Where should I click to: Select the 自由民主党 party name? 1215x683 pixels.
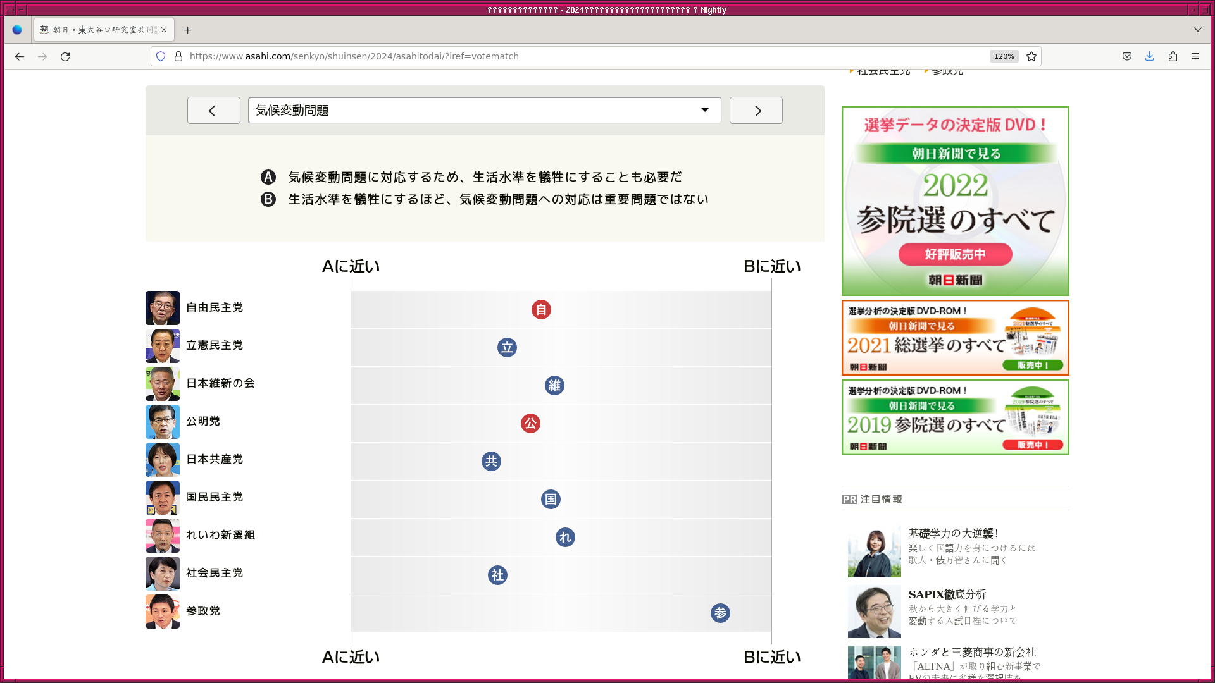[x=215, y=307]
